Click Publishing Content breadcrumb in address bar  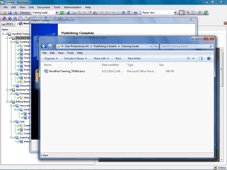point(105,46)
